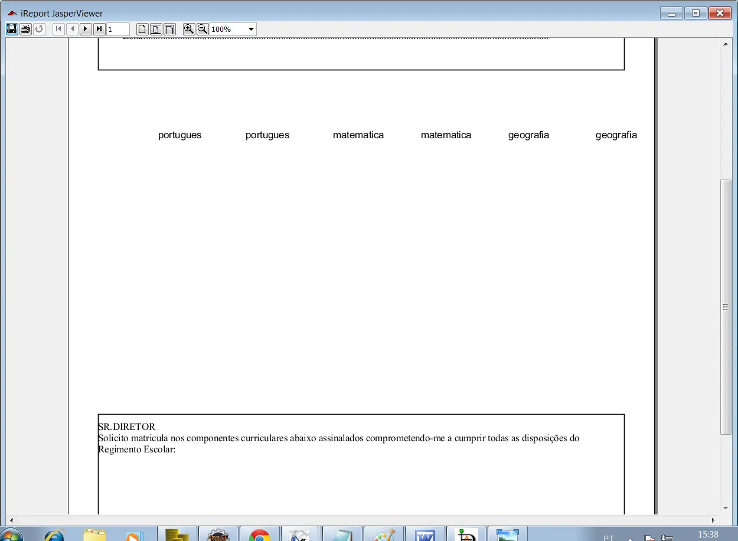The height and width of the screenshot is (541, 738).
Task: Open Microsoft Word from the taskbar
Action: 425,534
